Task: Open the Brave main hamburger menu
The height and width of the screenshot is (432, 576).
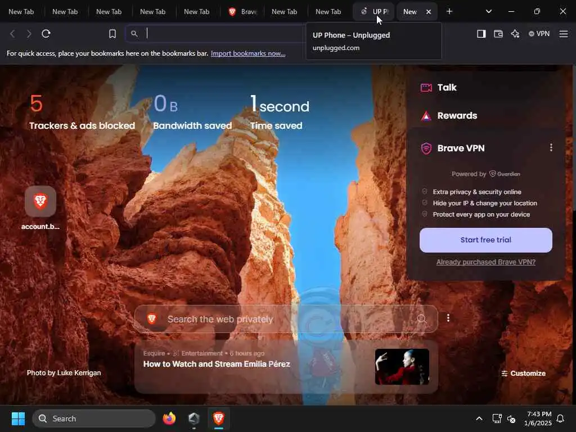Action: coord(564,34)
